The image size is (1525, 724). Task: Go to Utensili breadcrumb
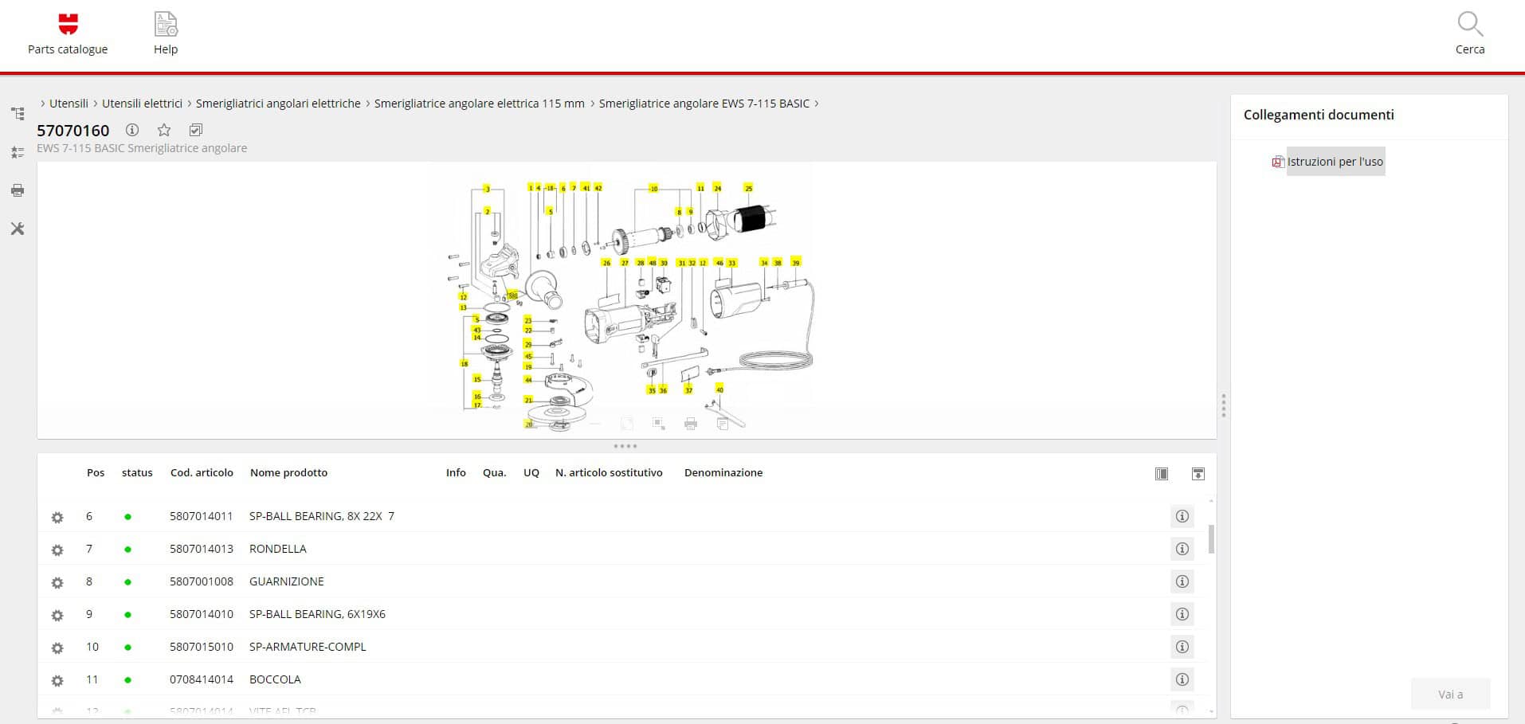click(x=69, y=104)
